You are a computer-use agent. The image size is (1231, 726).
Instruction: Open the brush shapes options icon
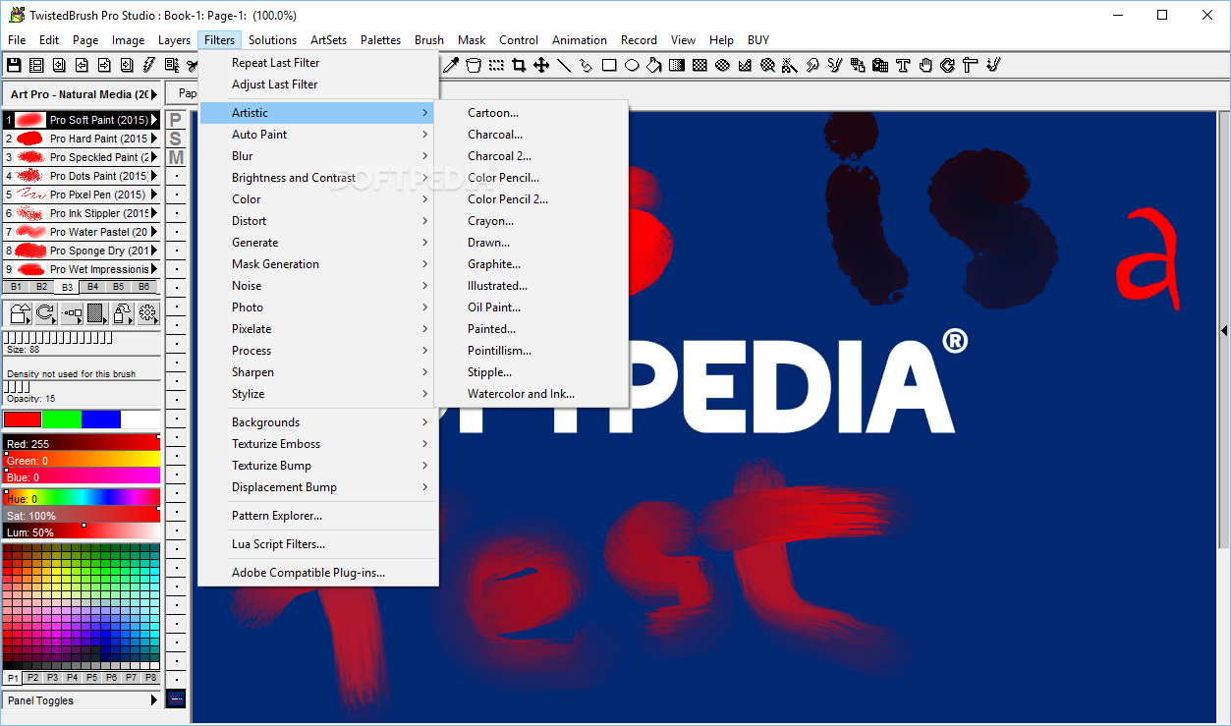(20, 313)
